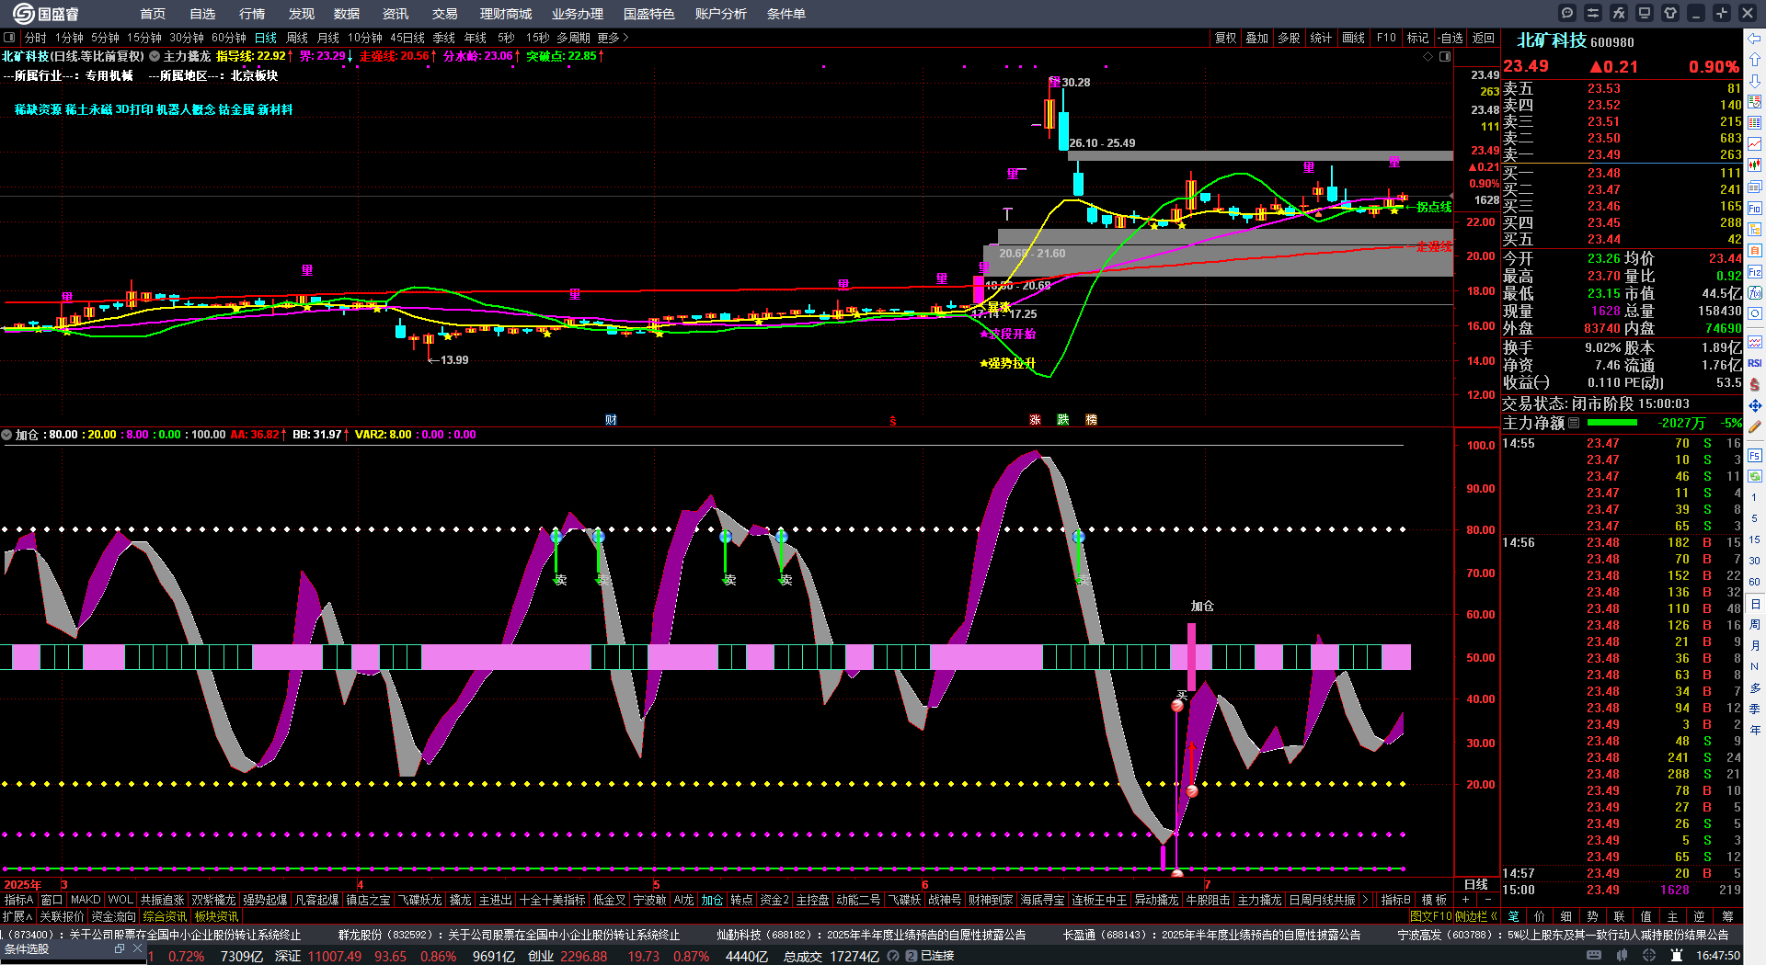Image resolution: width=1766 pixels, height=965 pixels.
Task: Open the F10 company info sidebar icon
Action: [x=1755, y=208]
